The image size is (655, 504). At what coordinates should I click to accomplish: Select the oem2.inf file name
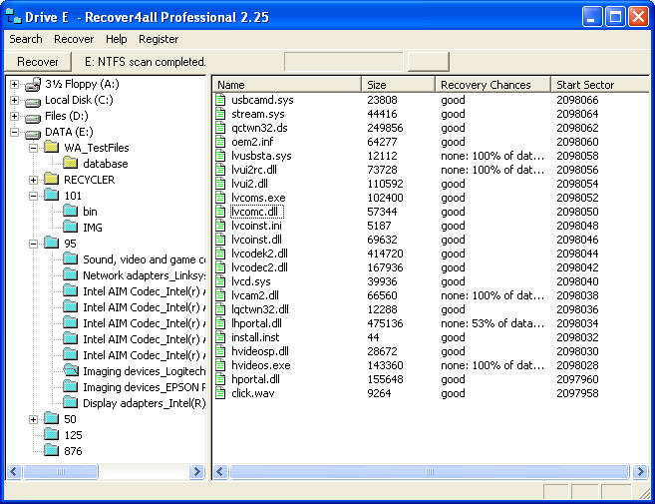coord(252,142)
